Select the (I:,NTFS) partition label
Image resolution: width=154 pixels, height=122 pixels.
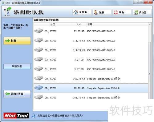[51, 88]
